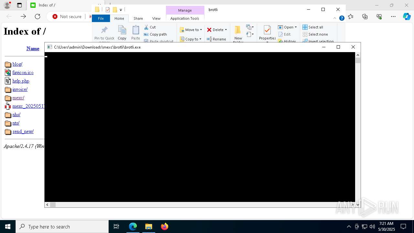Launch Firefox from taskbar
414x233 pixels.
click(x=165, y=227)
